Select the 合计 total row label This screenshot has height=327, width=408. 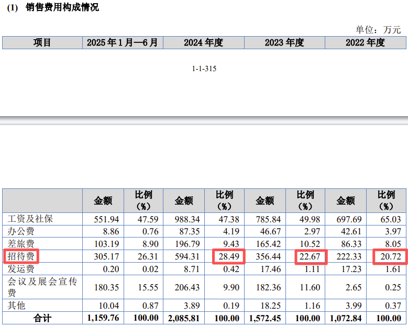click(42, 318)
